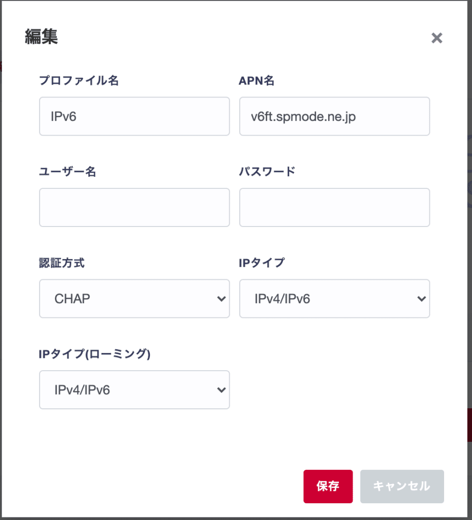Click the 編集 dialog title
The width and height of the screenshot is (472, 520).
click(41, 37)
